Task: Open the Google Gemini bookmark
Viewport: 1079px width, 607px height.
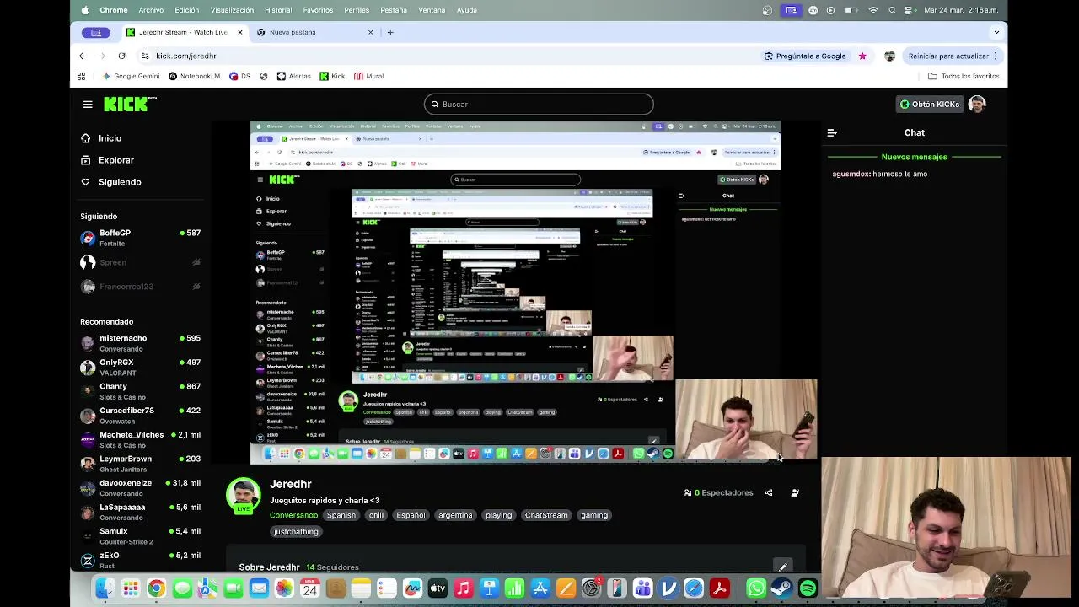Action: (x=131, y=76)
